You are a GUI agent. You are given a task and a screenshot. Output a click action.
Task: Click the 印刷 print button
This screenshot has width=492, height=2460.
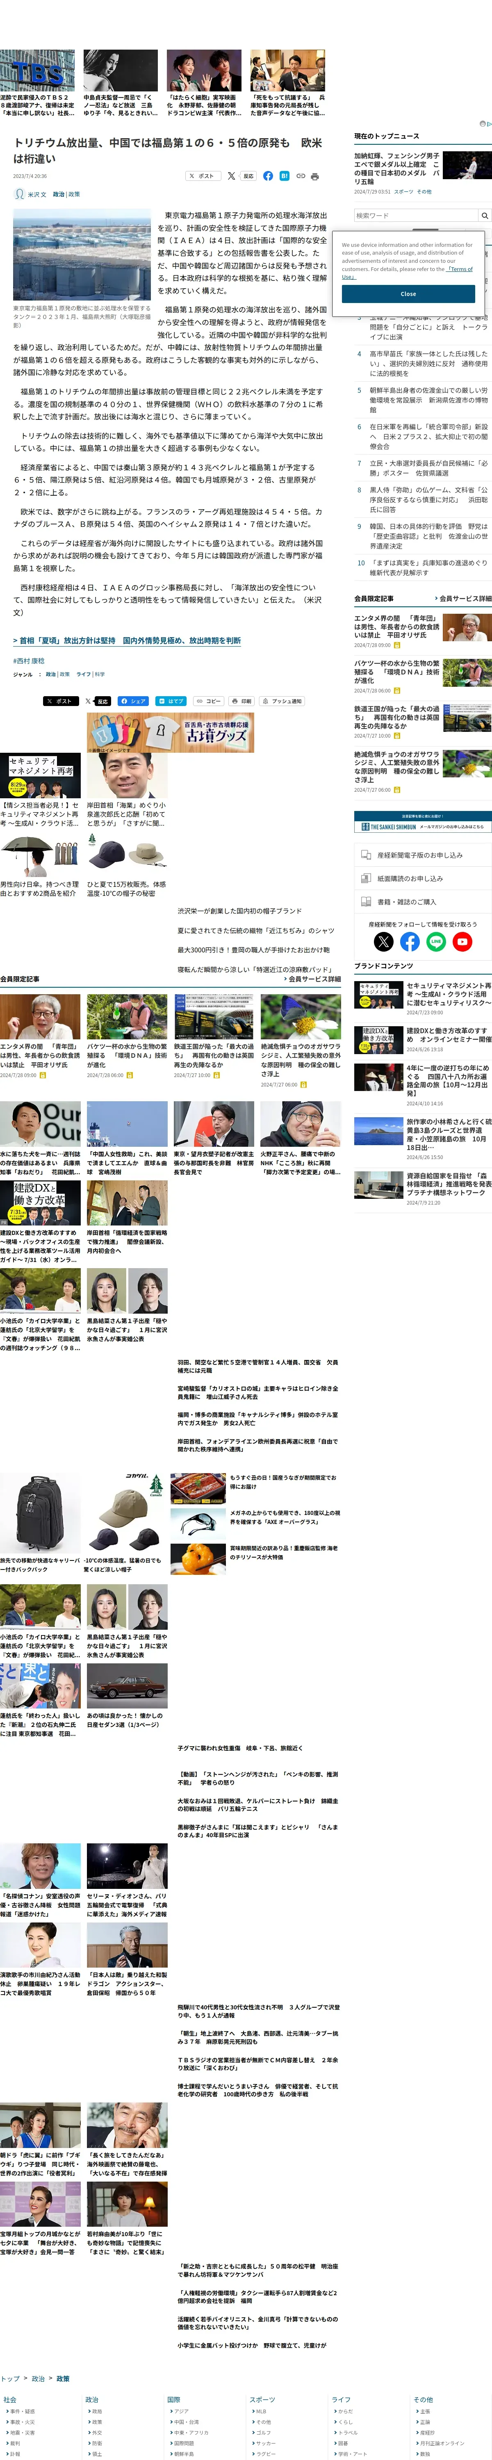pyautogui.click(x=243, y=701)
